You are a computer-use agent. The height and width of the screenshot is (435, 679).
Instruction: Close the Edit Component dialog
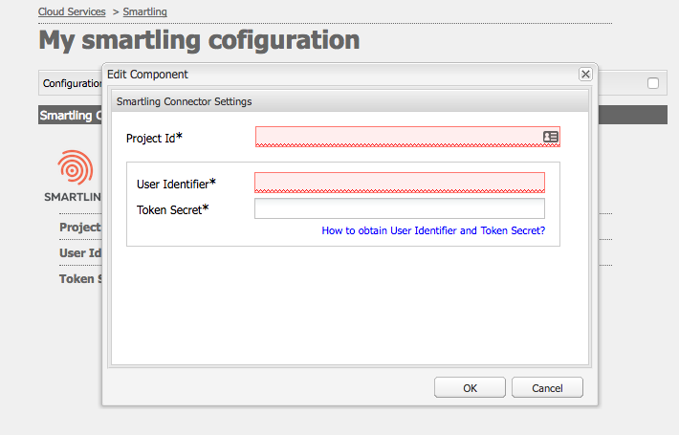(x=585, y=75)
